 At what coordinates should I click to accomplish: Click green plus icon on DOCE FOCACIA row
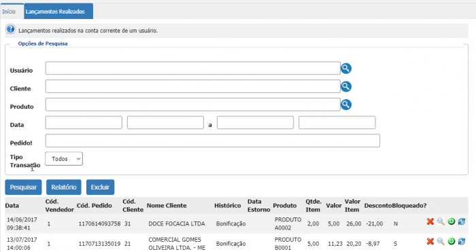click(x=452, y=221)
